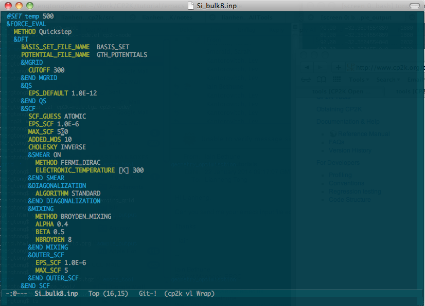
Task: Click the forward navigation arrow in Safari
Action: click(320, 67)
